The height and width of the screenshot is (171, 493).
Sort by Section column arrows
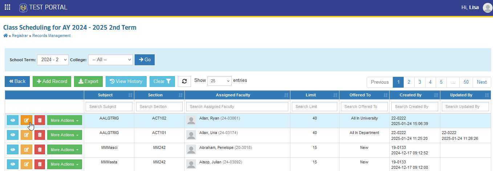181,95
